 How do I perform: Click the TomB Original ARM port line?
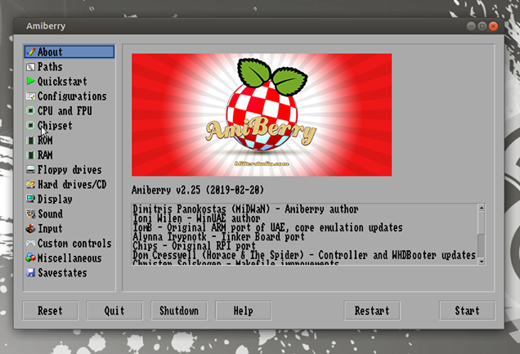pos(267,227)
